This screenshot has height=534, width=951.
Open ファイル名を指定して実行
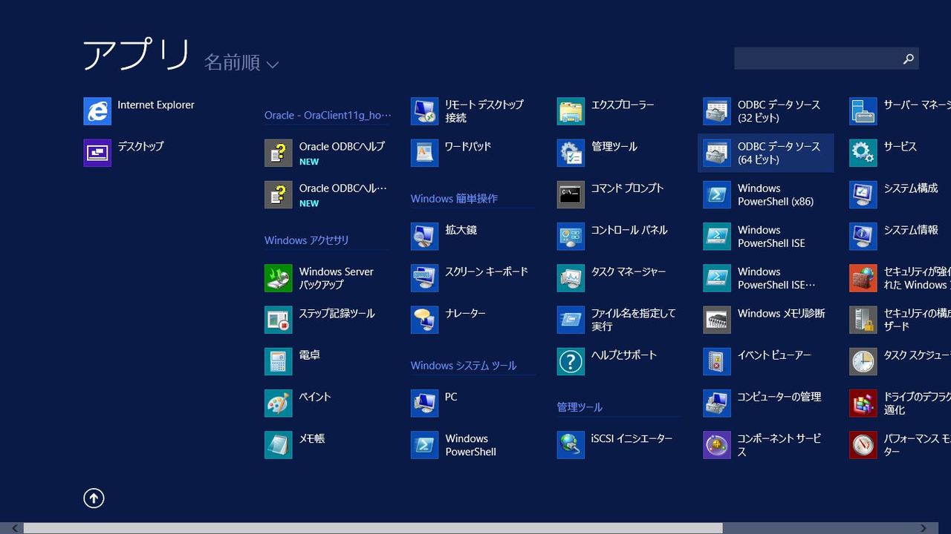[617, 320]
